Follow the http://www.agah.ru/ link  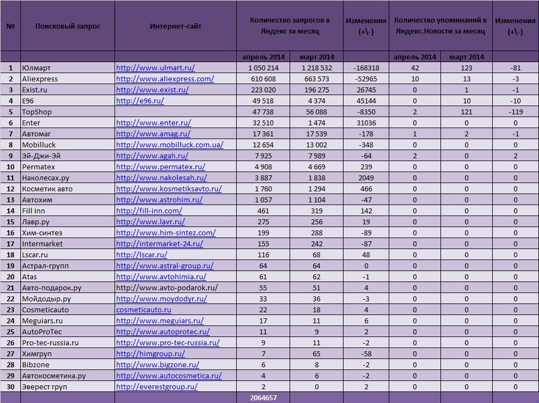(x=152, y=156)
